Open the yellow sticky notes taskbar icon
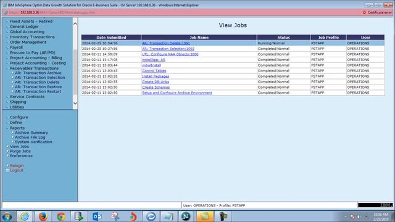 (204, 216)
